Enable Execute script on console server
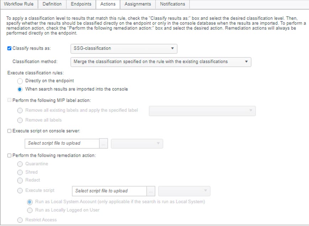The width and height of the screenshot is (309, 226). click(x=10, y=131)
